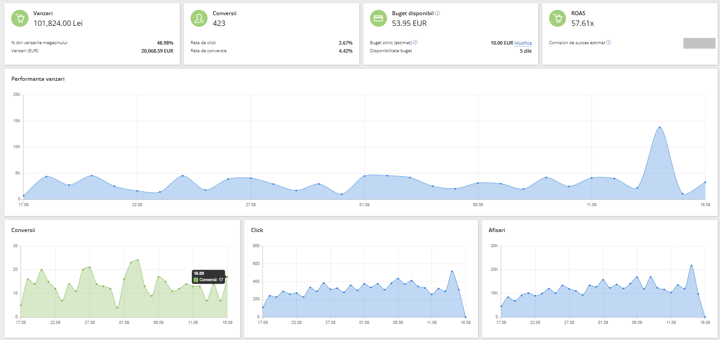This screenshot has height=340, width=720.
Task: Select the last 16.09 point in Performanta vanzari
Action: [x=705, y=182]
